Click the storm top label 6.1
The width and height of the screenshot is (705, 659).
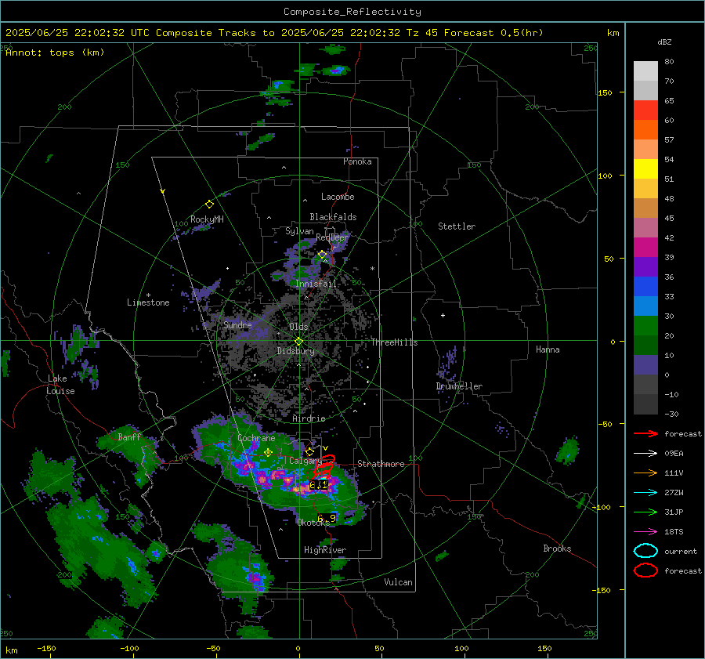pyautogui.click(x=318, y=485)
